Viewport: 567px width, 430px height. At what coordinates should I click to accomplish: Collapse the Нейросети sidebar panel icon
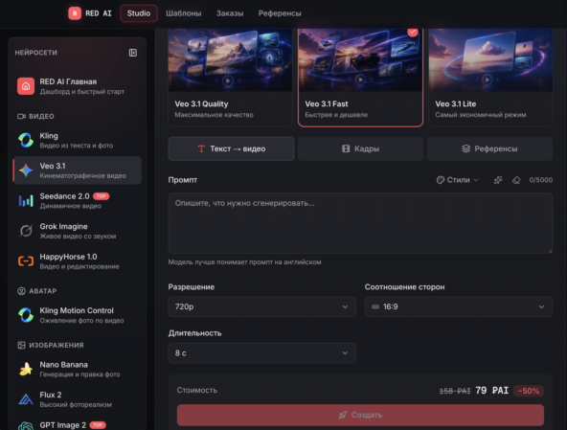(133, 53)
